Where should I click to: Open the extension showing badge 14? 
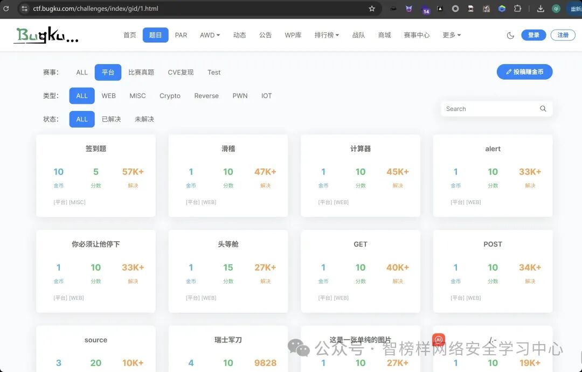pyautogui.click(x=425, y=10)
